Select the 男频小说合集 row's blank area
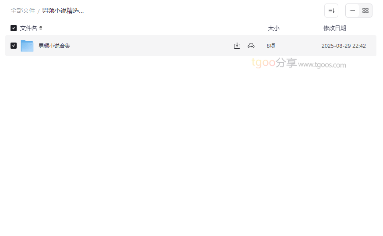This screenshot has width=383, height=236. coord(152,46)
